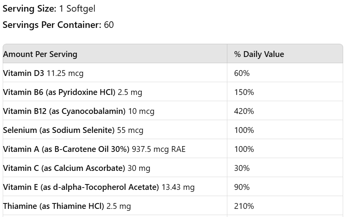Click the 150% daily value cell
The image size is (354, 217).
pos(244,92)
